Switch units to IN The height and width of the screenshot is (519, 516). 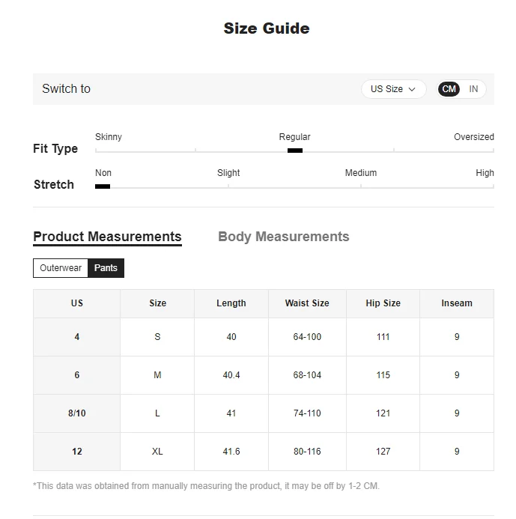pos(473,89)
